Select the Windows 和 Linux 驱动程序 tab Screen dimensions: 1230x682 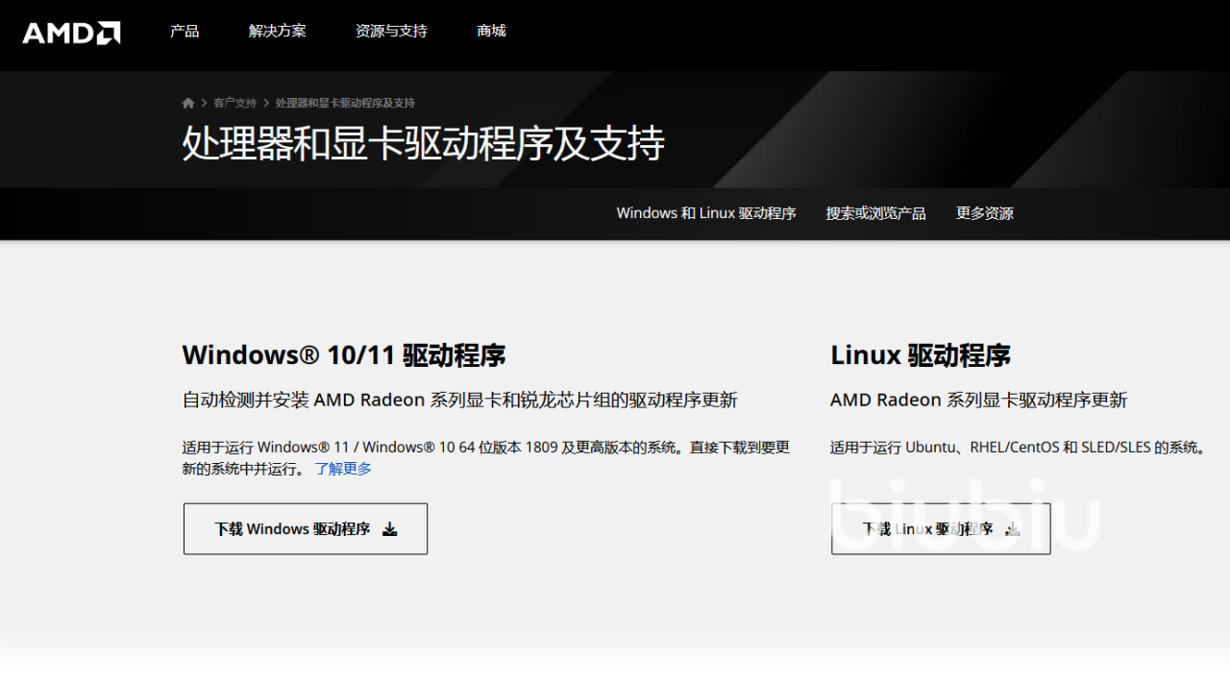[706, 213]
